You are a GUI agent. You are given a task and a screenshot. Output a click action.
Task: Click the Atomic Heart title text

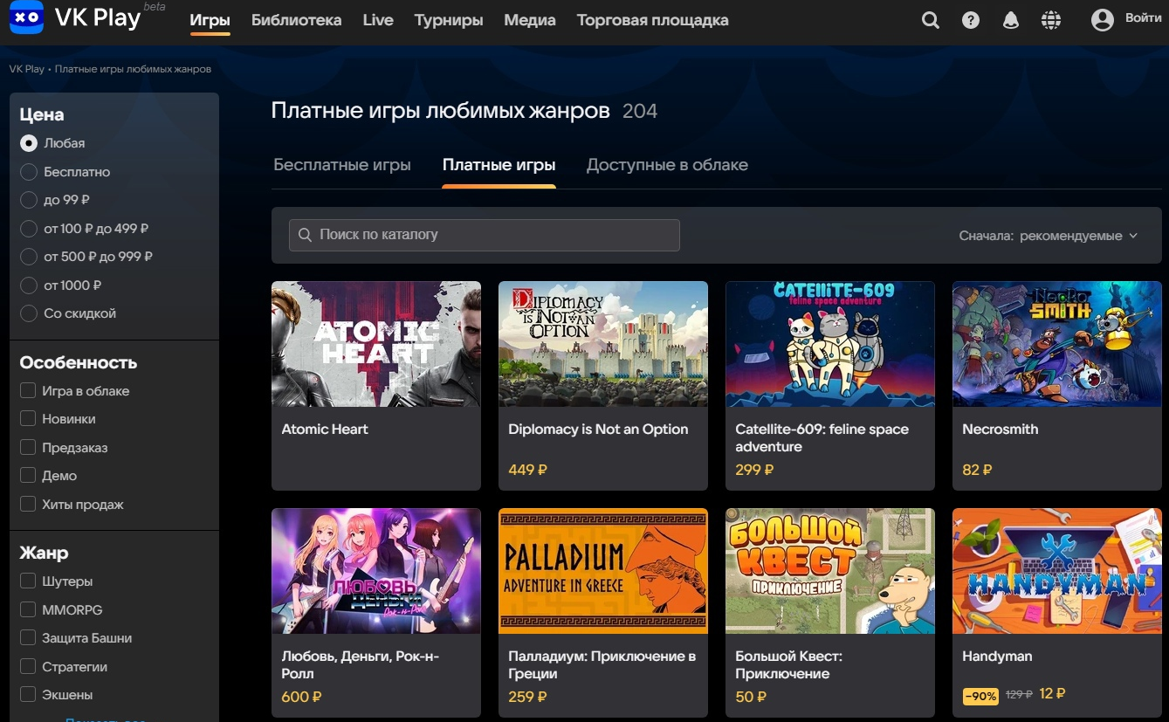(x=325, y=430)
